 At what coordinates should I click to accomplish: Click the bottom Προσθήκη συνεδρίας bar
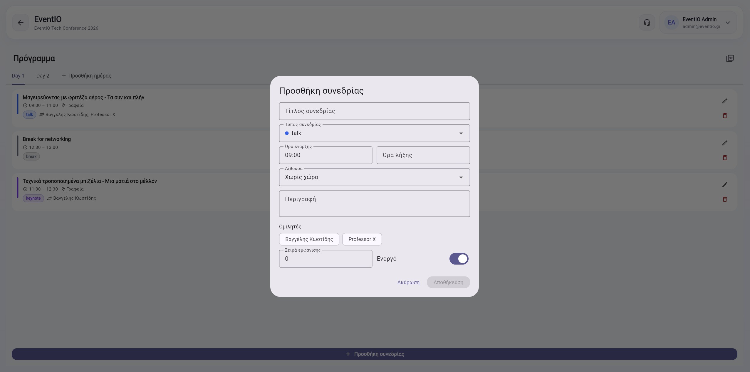coord(374,354)
